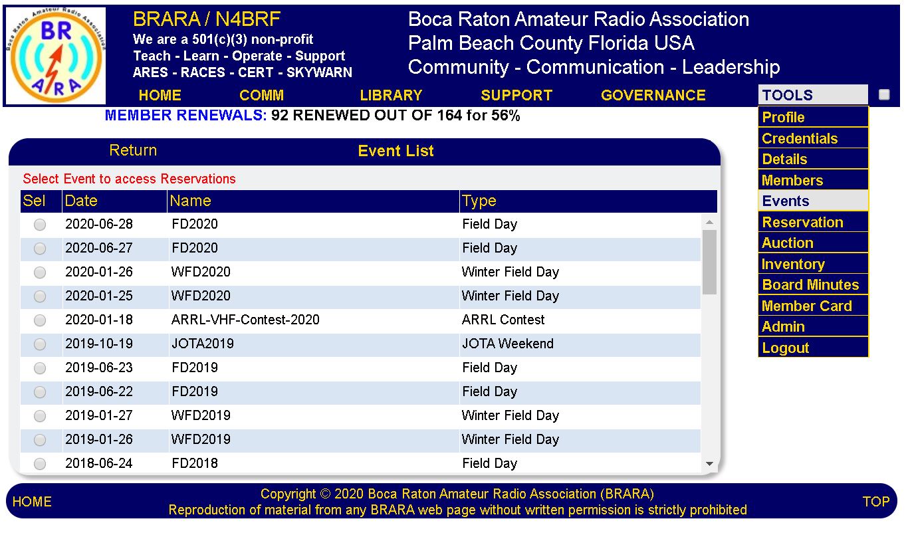Click the TOP link in the footer
906x539 pixels.
coord(875,502)
